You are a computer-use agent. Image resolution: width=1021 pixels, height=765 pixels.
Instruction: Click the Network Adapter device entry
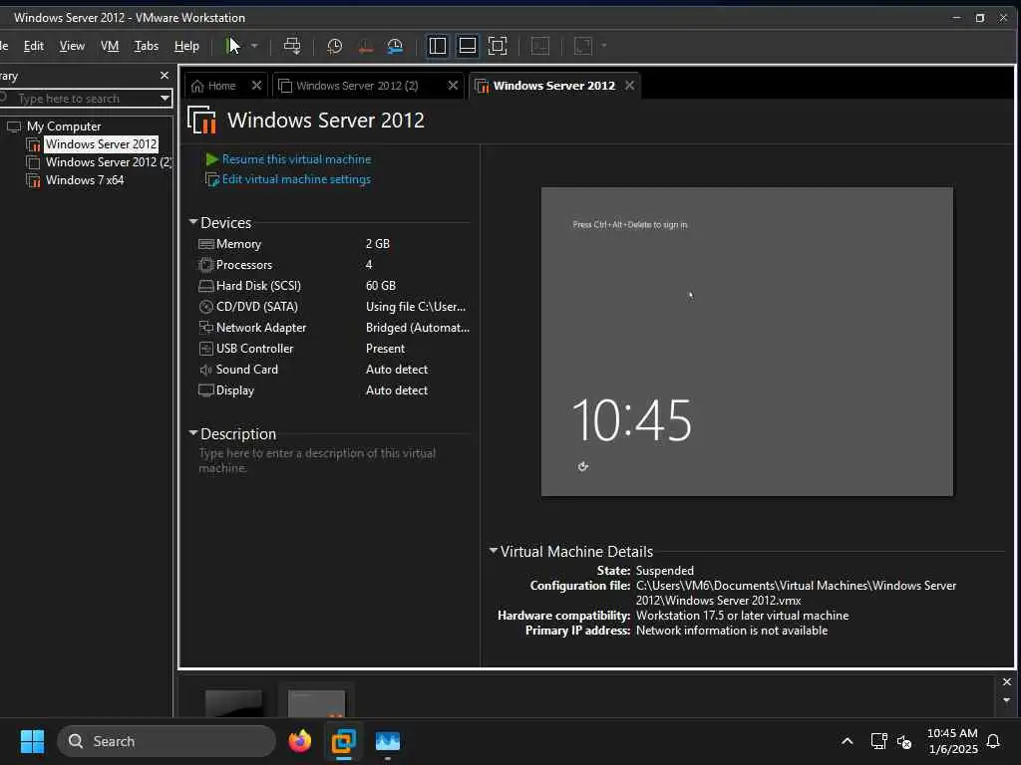261,327
